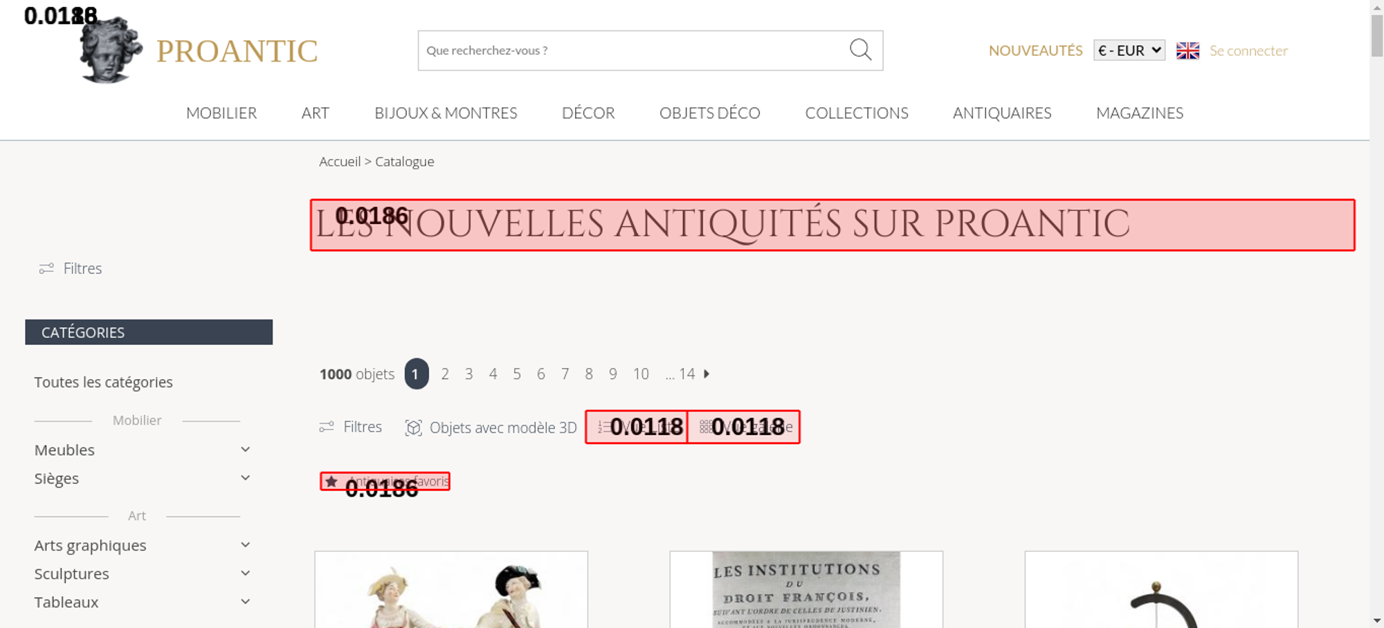Click the vertical scrollbar thumb
1384x628 pixels.
[x=1377, y=35]
